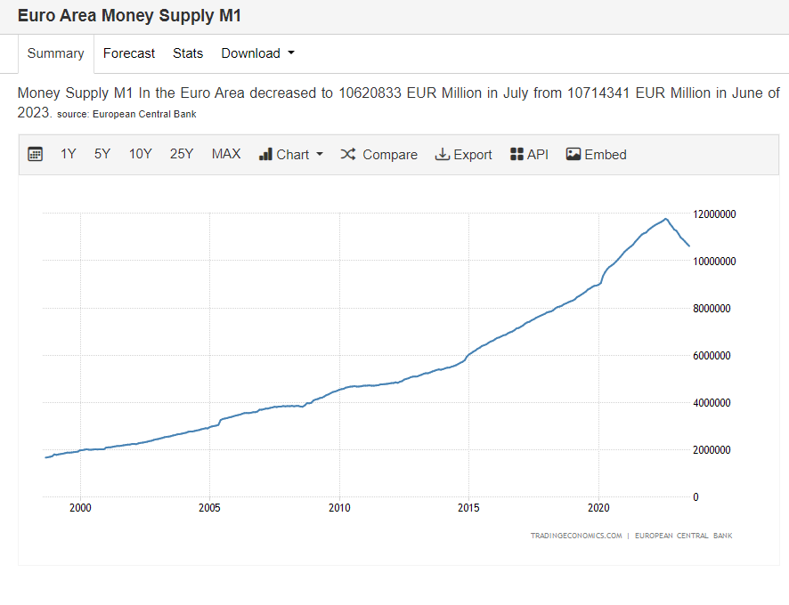Image resolution: width=789 pixels, height=605 pixels.
Task: Switch to the Forecast tab
Action: (x=129, y=53)
